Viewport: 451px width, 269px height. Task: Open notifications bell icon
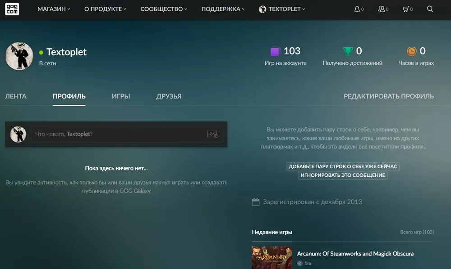(357, 9)
